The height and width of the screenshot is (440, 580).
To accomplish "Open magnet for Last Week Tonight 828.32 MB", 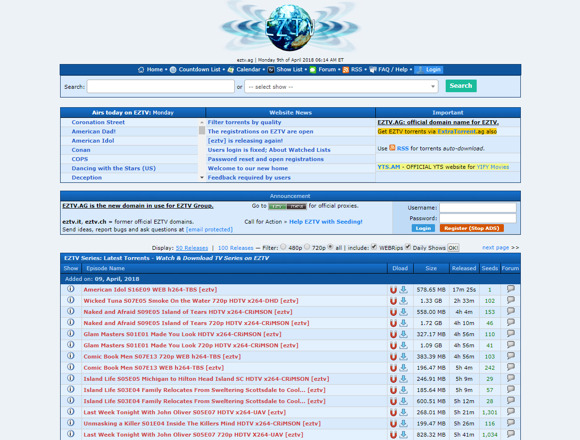I will pos(393,435).
